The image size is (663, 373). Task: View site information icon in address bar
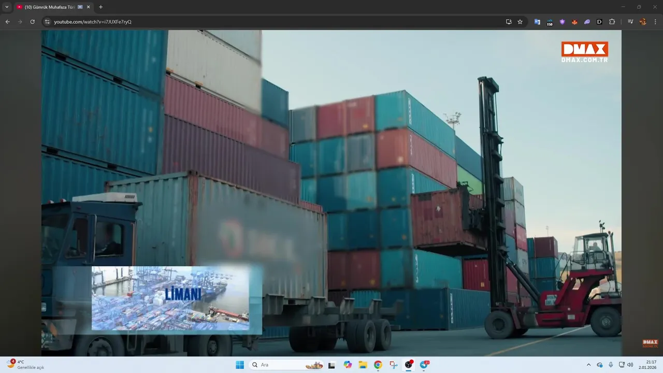[47, 22]
